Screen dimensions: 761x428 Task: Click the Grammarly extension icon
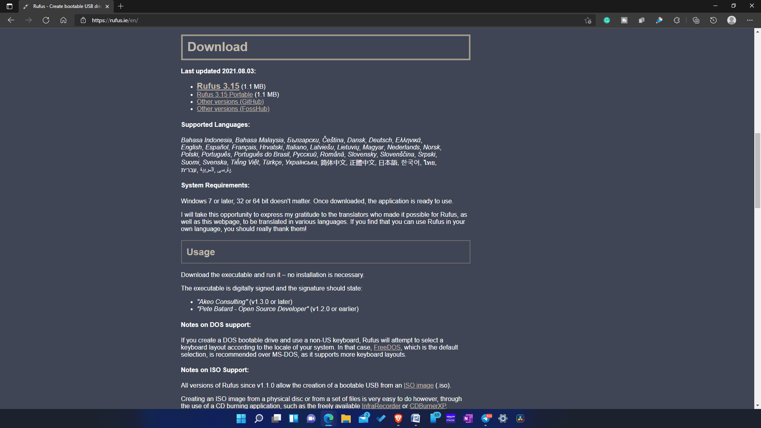607,20
